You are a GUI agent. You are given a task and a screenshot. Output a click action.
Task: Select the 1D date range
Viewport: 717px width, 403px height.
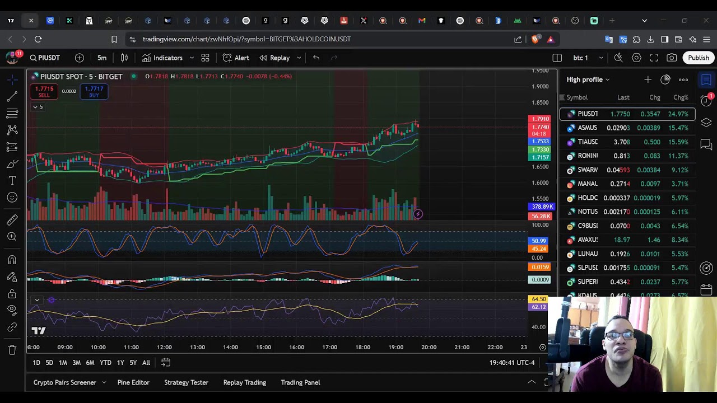pyautogui.click(x=36, y=363)
